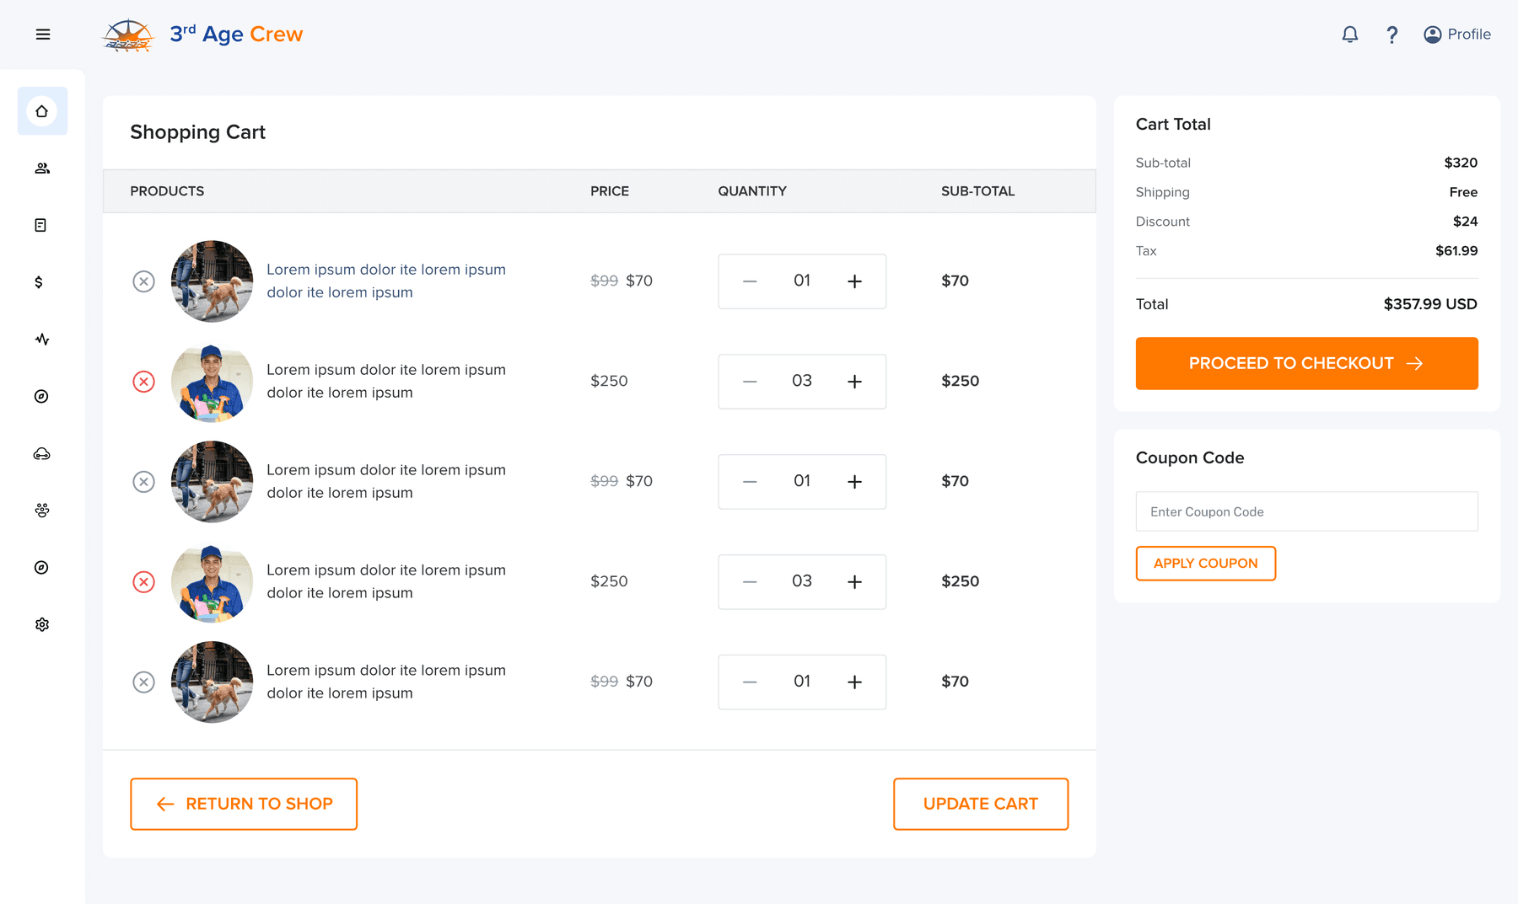This screenshot has width=1518, height=904.
Task: Click the SUB-TOTAL column header
Action: tap(978, 191)
